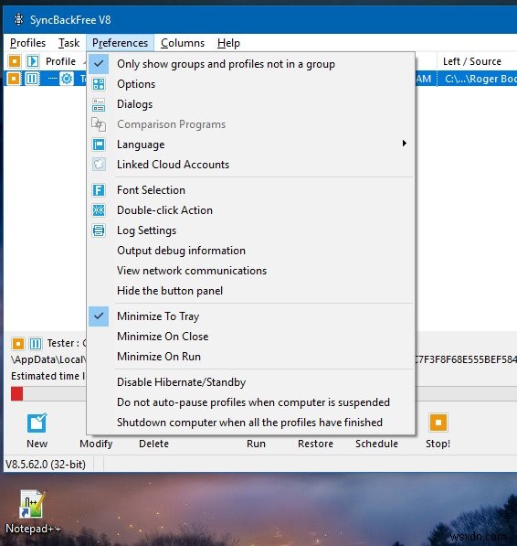Viewport: 517px width, 546px height.
Task: Click the Double-click Action icon
Action: [99, 210]
